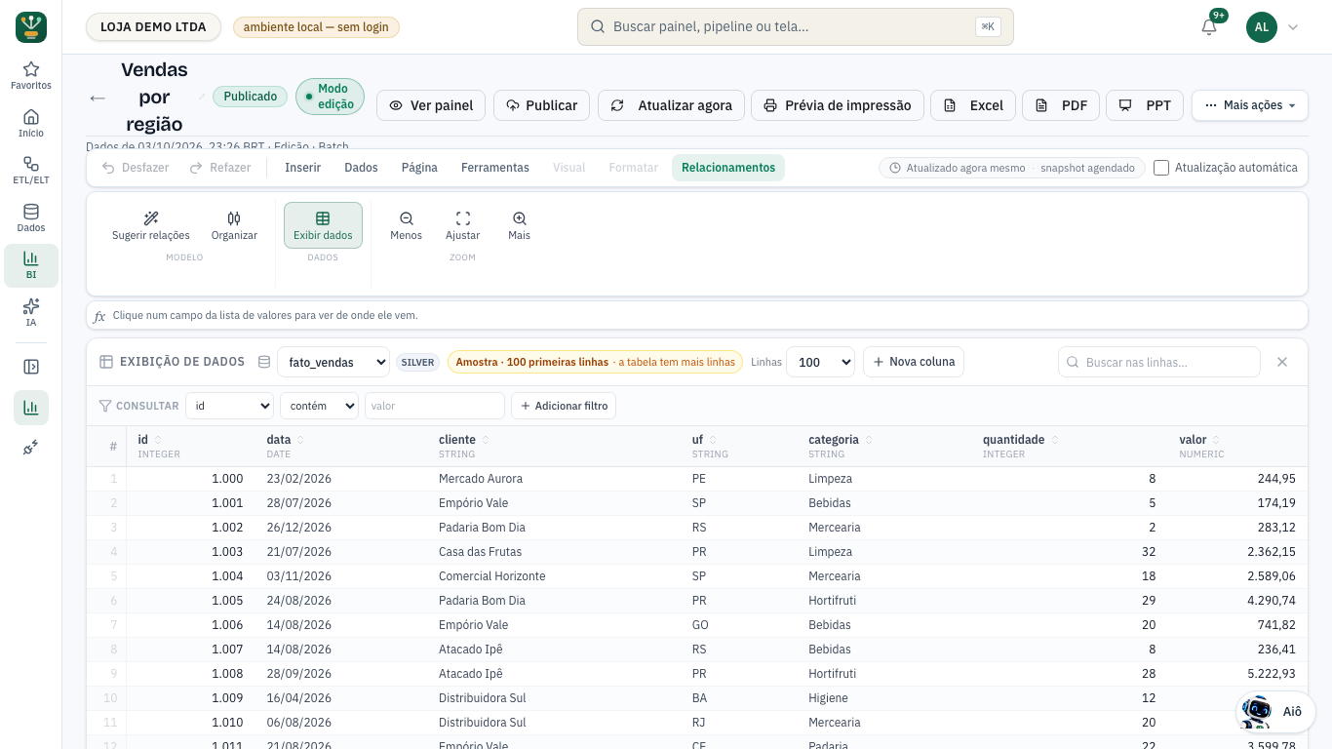This screenshot has height=749, width=1332.
Task: Click the Adicionar filtro button
Action: (564, 406)
